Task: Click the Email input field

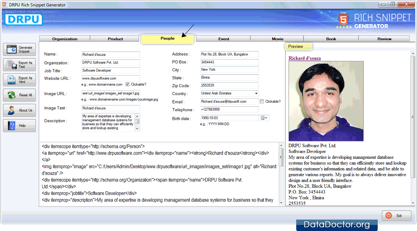Action: (229, 101)
